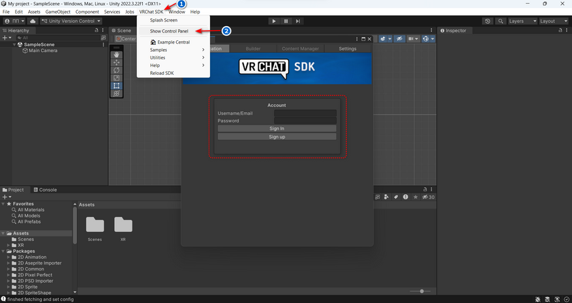Image resolution: width=572 pixels, height=303 pixels.
Task: Click the Project asset icon size slider
Action: click(x=422, y=291)
